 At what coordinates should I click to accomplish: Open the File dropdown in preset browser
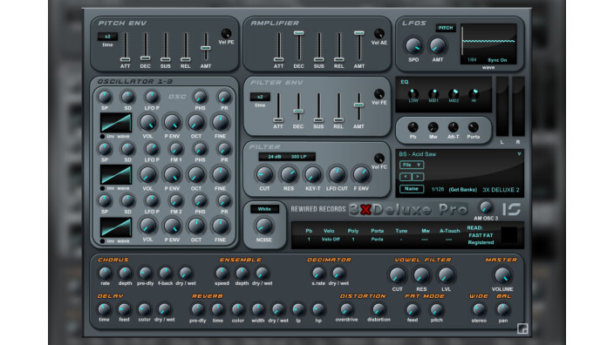tap(412, 165)
